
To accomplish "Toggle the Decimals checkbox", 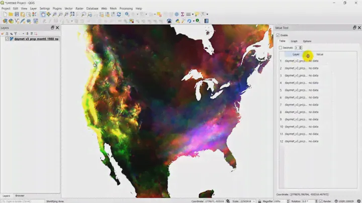I will point(281,48).
